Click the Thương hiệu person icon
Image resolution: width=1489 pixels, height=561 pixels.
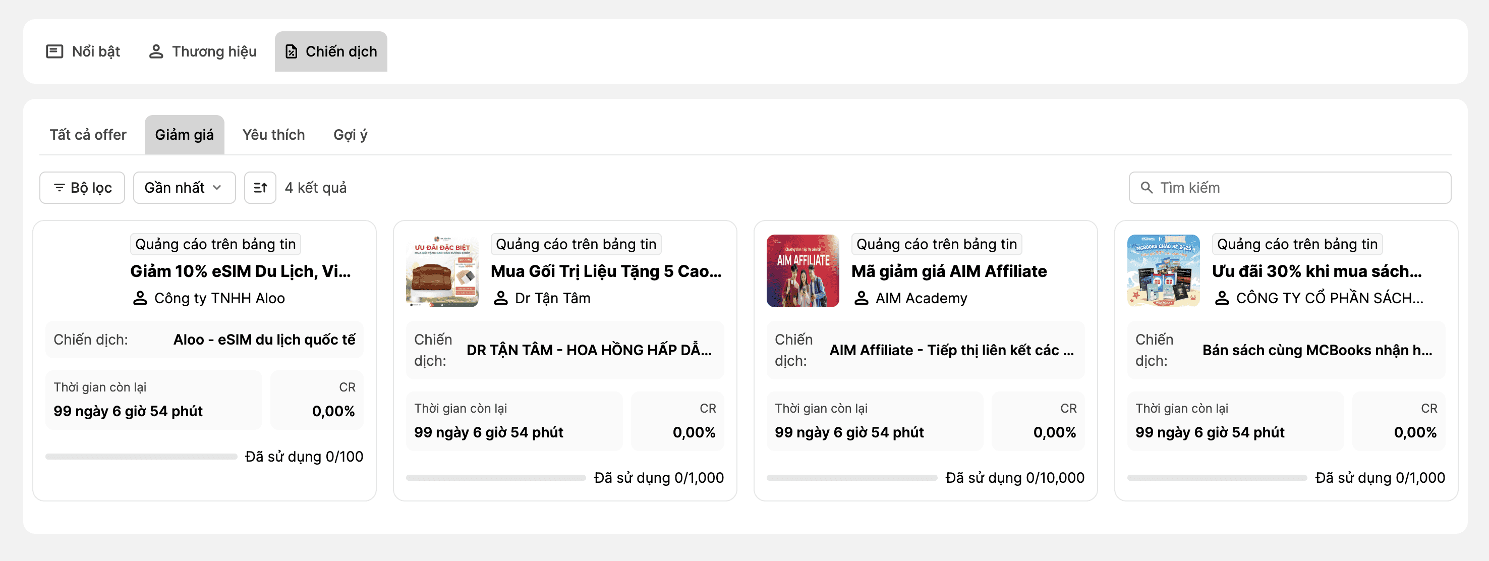[x=155, y=51]
